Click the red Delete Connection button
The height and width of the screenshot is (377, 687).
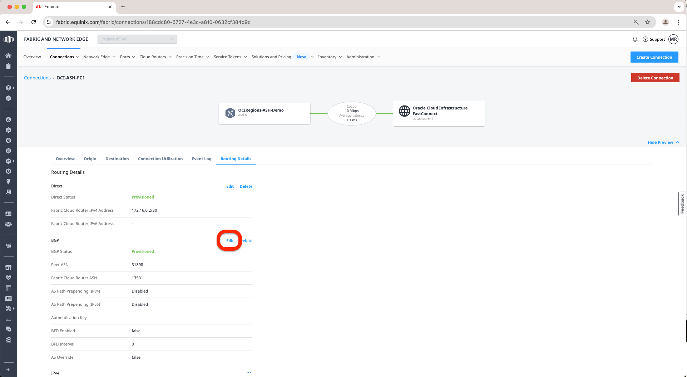(655, 78)
